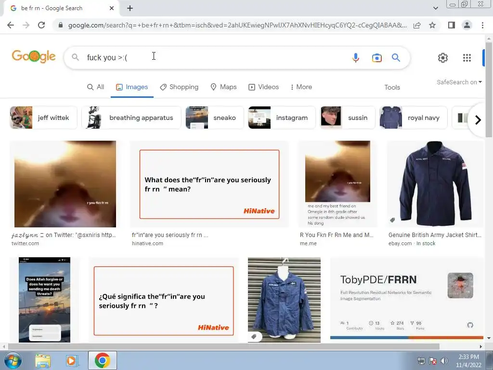Show more suggestion chips with right arrow
The image size is (493, 370).
tap(478, 120)
